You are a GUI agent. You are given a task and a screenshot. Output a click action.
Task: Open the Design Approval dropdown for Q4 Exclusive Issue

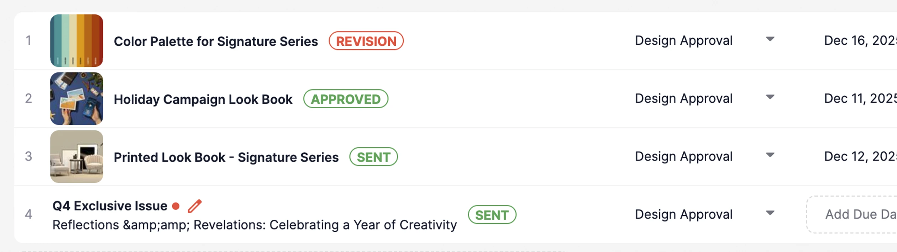[770, 213]
